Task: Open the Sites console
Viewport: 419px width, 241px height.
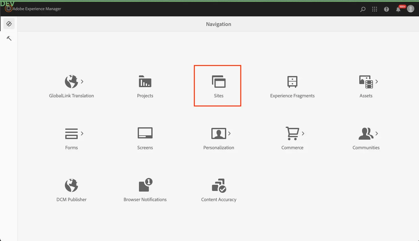Action: pyautogui.click(x=218, y=86)
